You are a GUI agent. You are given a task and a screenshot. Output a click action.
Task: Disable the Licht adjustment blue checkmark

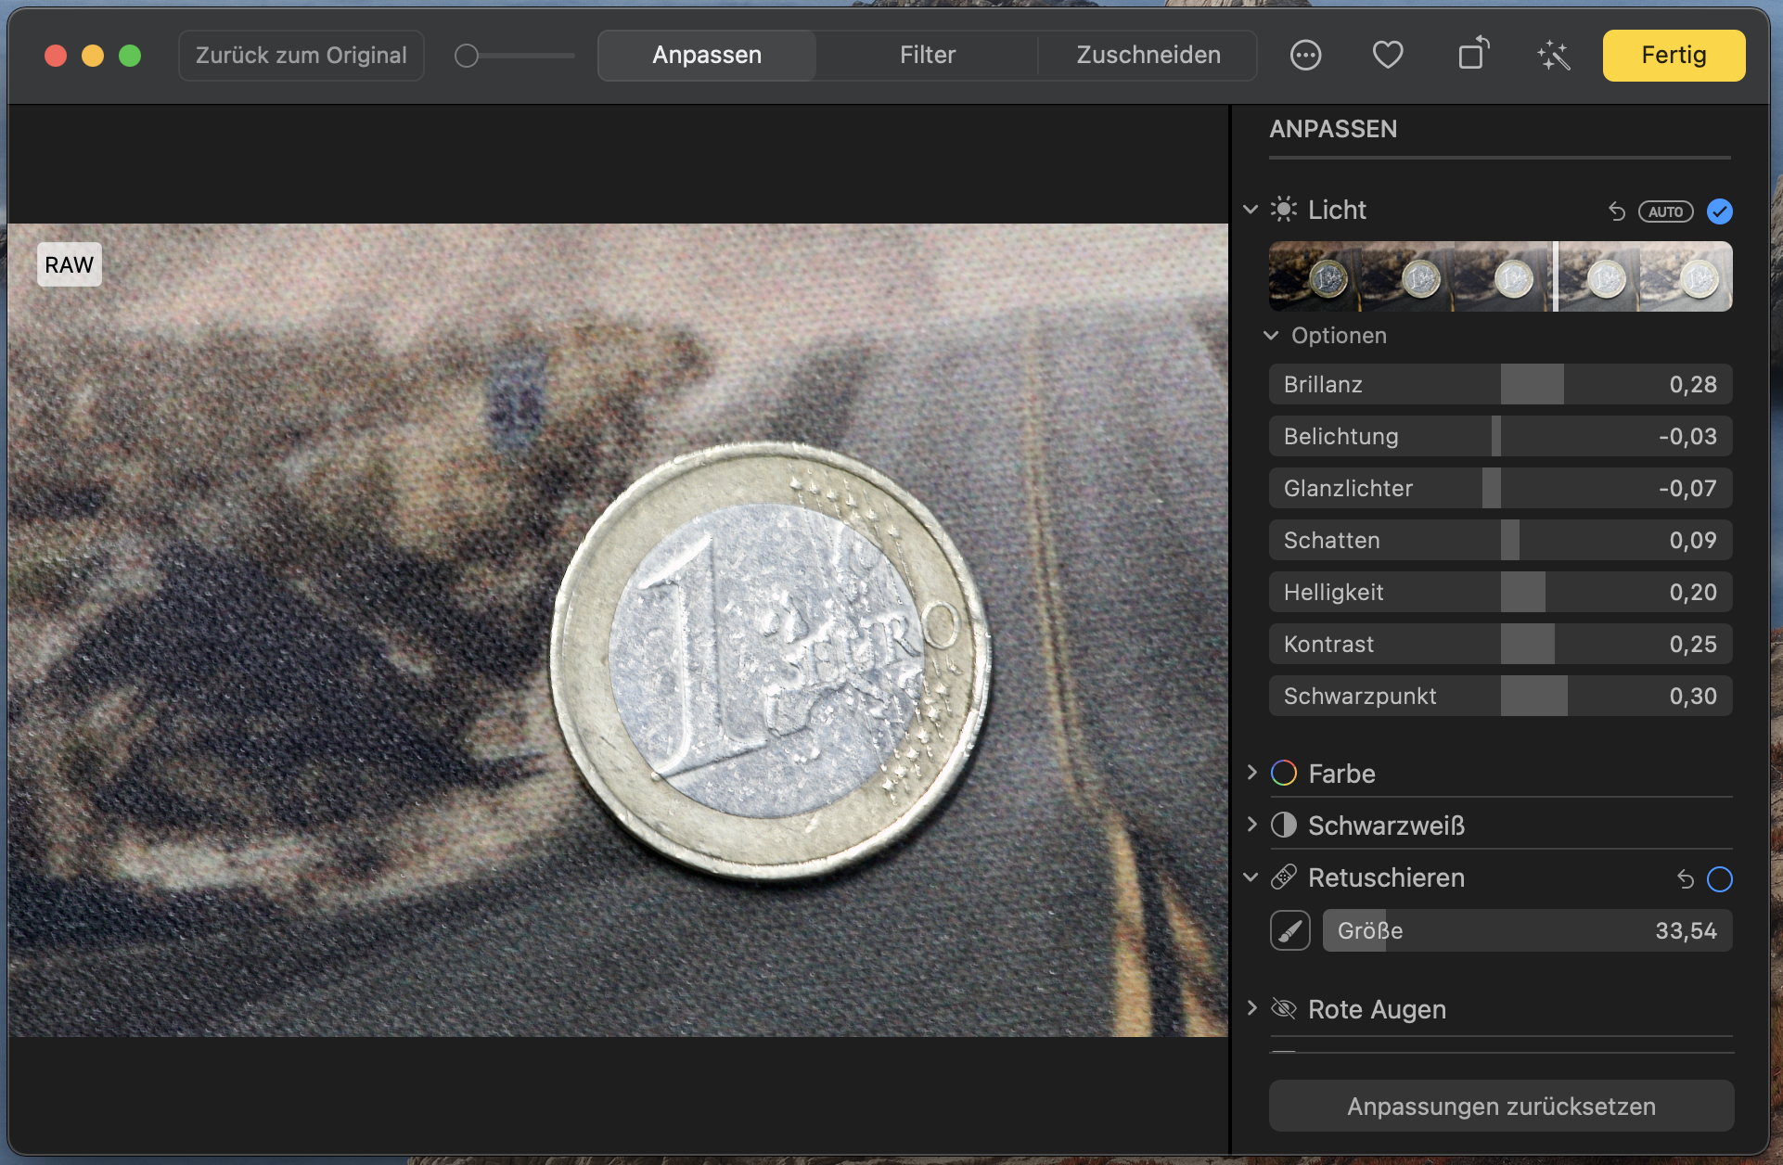coord(1719,211)
